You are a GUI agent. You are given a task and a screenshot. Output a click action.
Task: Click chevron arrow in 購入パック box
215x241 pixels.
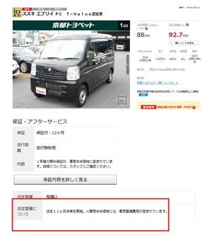coord(171,43)
